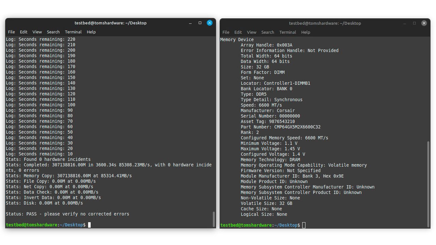
Task: Open Help menu in left terminal
Action: (x=91, y=32)
